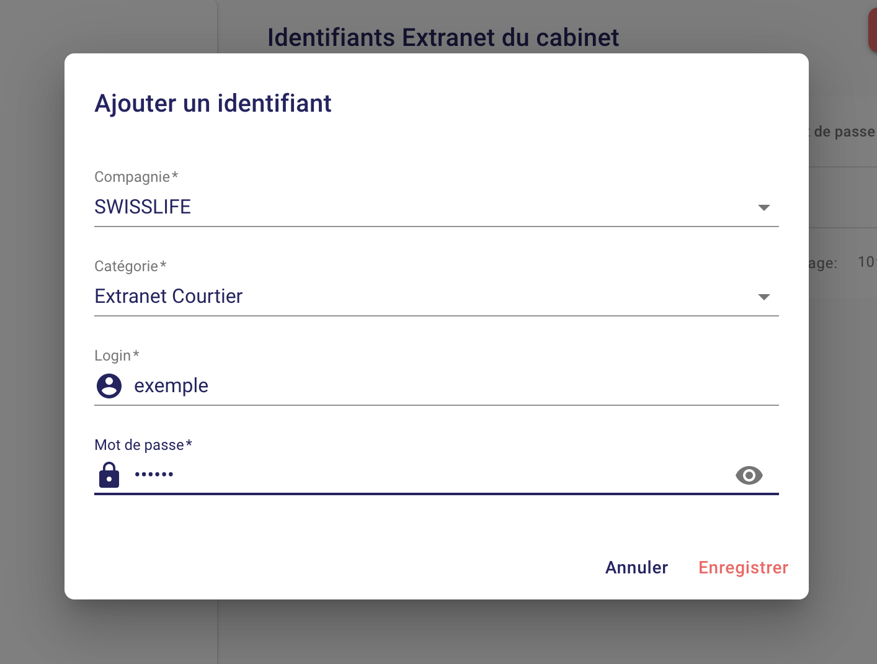The width and height of the screenshot is (877, 664).
Task: Click the de passe column header behind dialog
Action: 844,132
